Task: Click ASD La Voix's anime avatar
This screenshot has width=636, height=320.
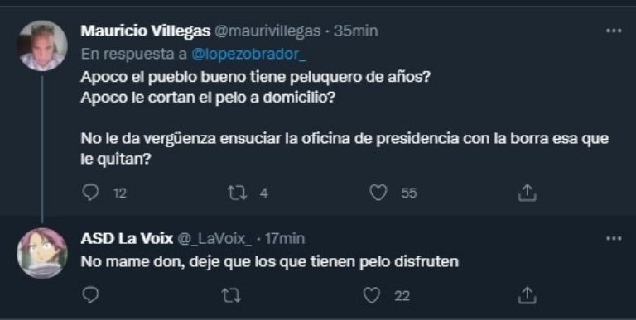Action: (41, 253)
